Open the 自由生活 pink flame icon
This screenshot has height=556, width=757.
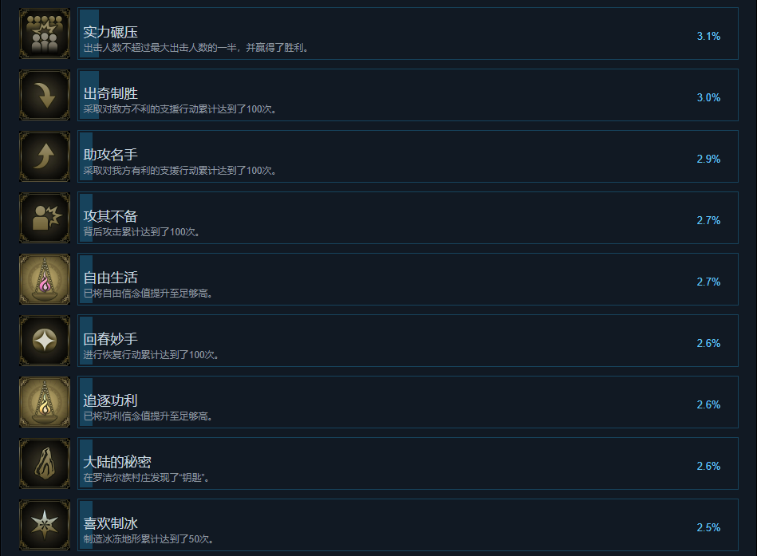[45, 279]
